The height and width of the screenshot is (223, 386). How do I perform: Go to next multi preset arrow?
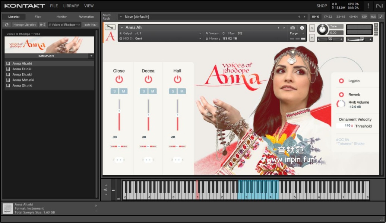pos(304,17)
